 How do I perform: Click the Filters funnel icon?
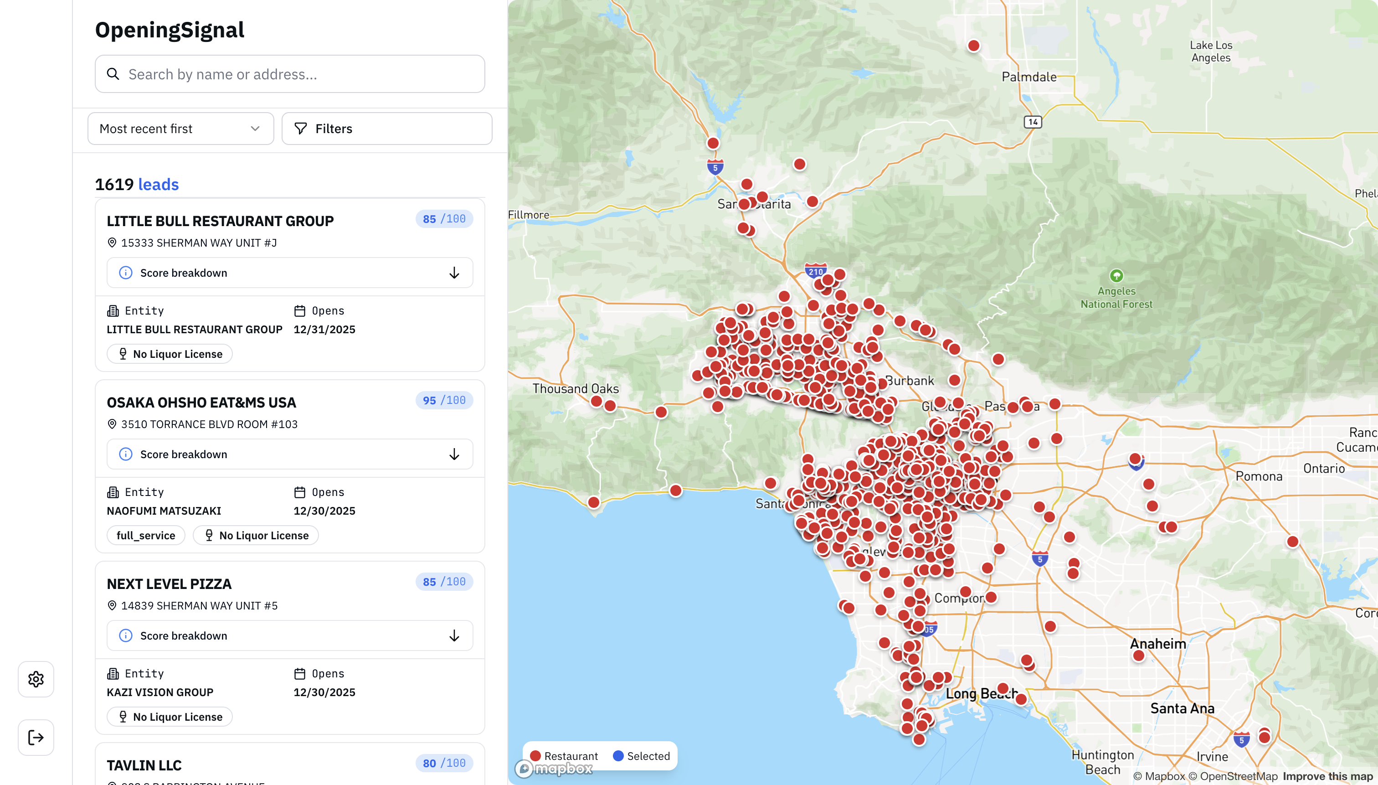click(x=301, y=128)
